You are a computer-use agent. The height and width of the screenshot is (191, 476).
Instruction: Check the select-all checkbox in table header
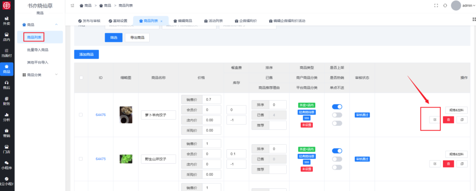click(81, 77)
